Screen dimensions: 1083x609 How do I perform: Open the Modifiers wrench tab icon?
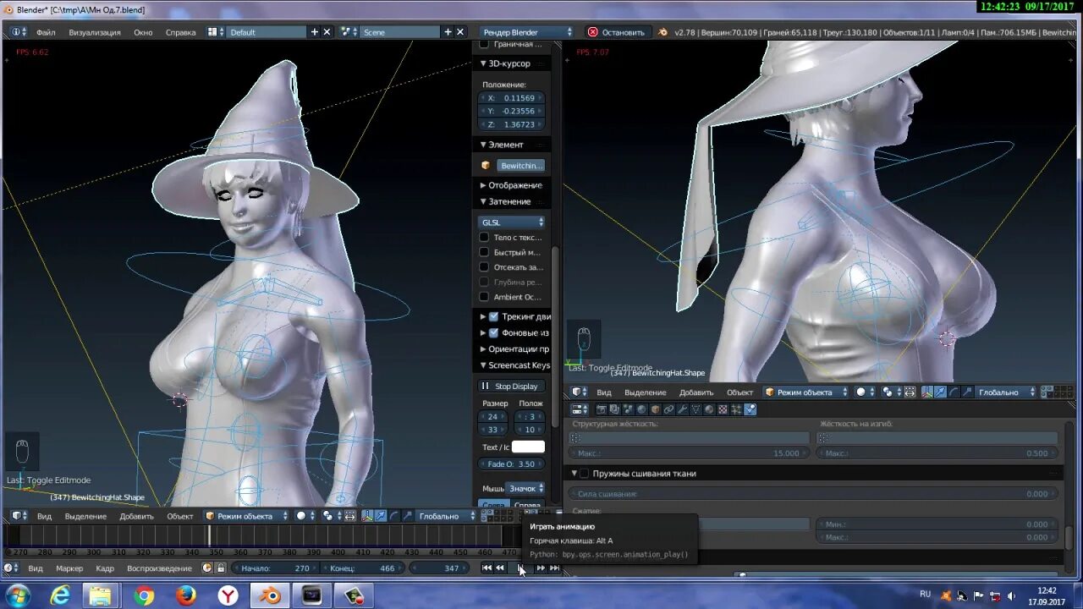683,409
